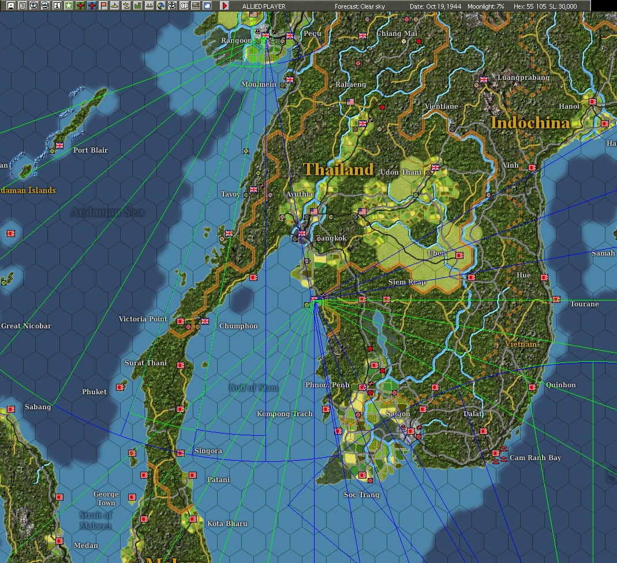Select the British base at Tavoy

pyautogui.click(x=253, y=189)
